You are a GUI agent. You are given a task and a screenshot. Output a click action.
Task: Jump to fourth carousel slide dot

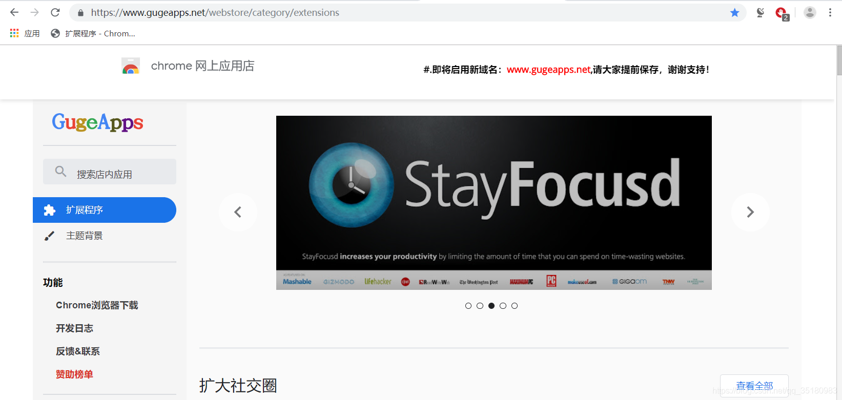click(x=503, y=306)
